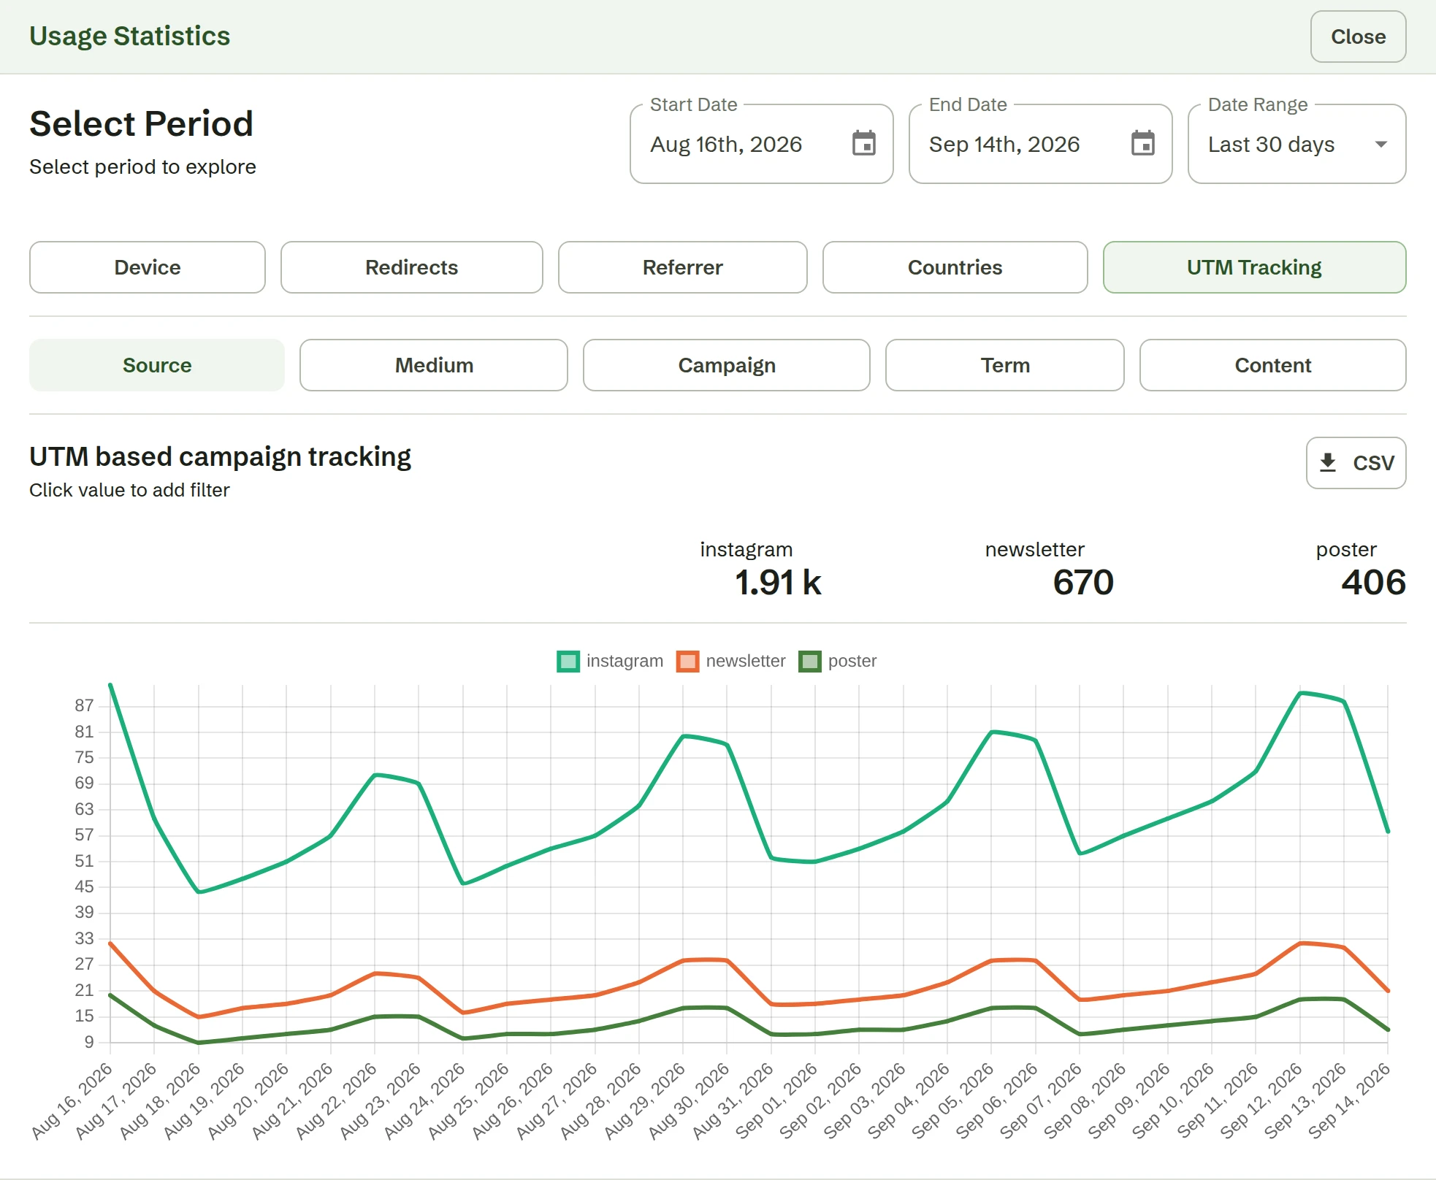Click the instagram peak at Sep 12, 2026

coord(1300,692)
